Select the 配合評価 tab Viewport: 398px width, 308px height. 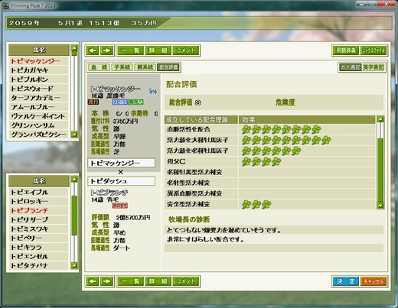(168, 67)
